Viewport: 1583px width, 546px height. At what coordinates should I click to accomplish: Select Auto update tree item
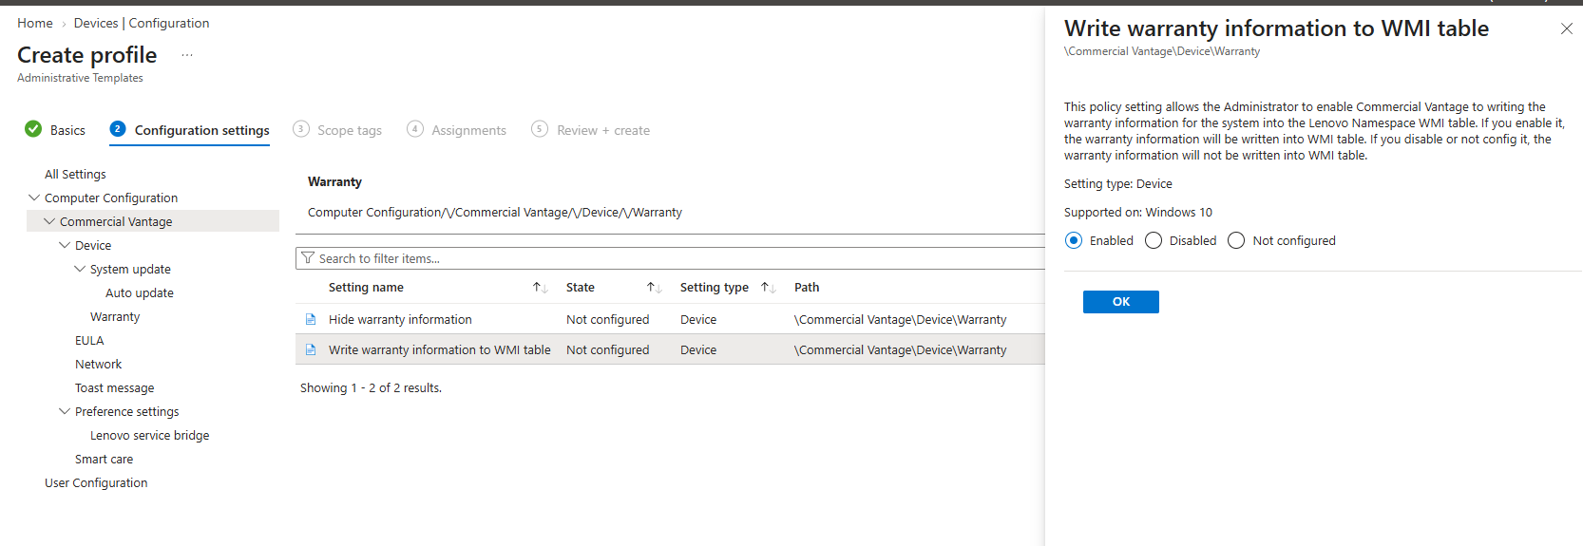(140, 293)
